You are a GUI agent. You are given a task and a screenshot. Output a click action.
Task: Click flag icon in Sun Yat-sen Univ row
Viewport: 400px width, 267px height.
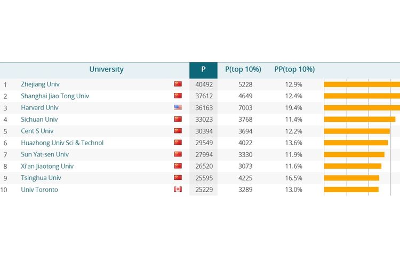(x=178, y=154)
